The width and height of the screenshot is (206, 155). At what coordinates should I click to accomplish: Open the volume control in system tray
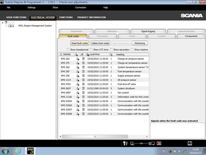coord(180,151)
